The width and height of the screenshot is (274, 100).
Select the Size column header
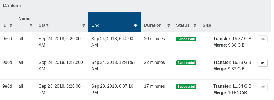pos(207,25)
